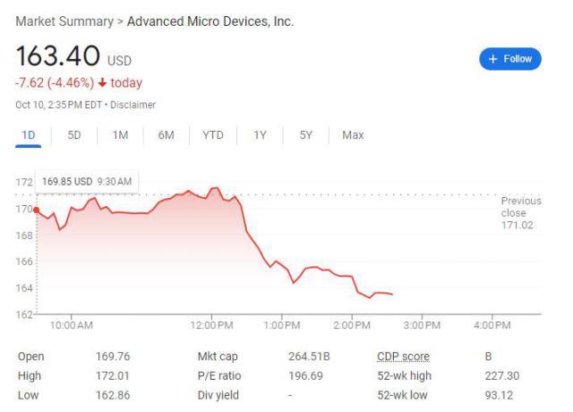Show the 1Y chart range
The image size is (573, 412).
pyautogui.click(x=260, y=135)
